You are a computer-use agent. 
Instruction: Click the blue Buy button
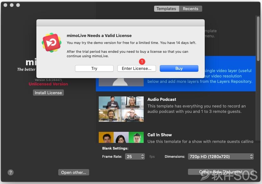(179, 69)
